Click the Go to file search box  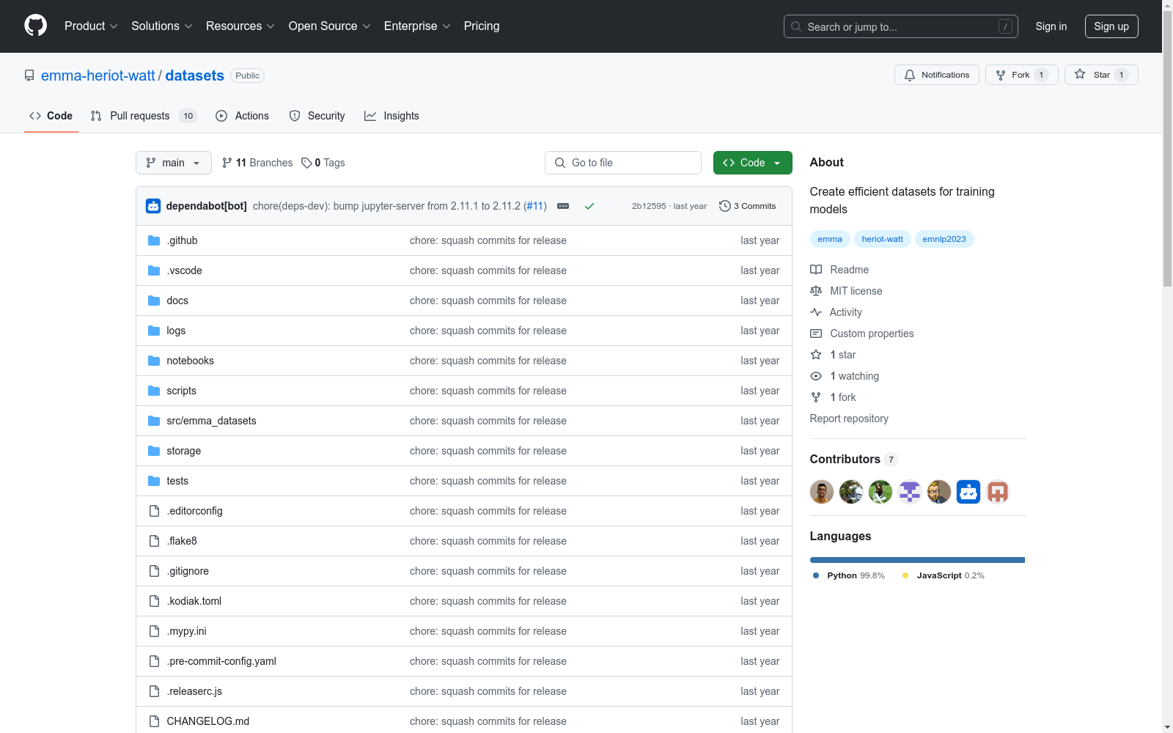click(x=623, y=163)
